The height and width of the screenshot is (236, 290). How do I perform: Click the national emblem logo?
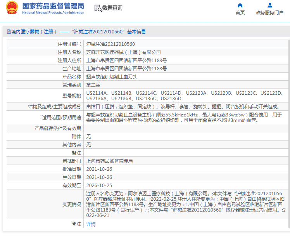[12, 8]
